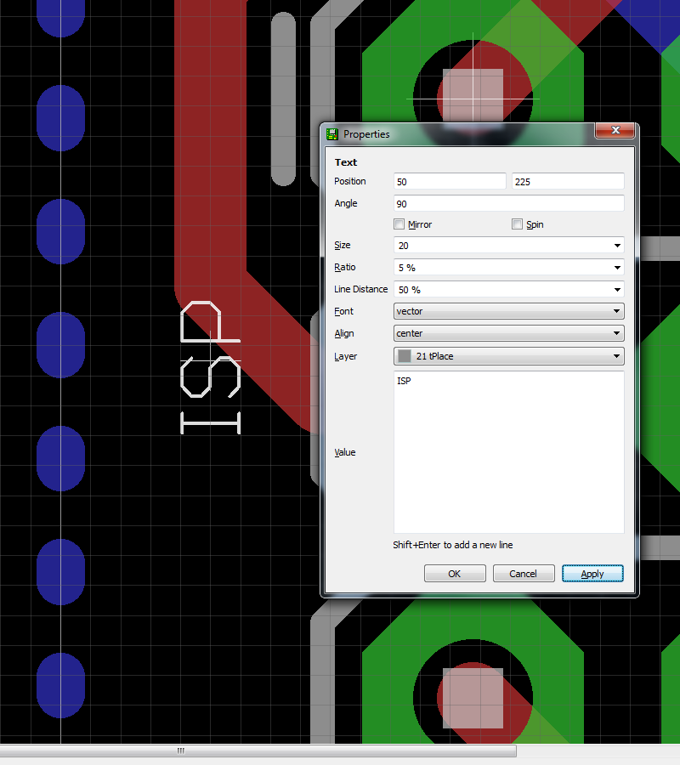Image resolution: width=680 pixels, height=765 pixels.
Task: Enable the Spin checkbox
Action: click(x=517, y=224)
